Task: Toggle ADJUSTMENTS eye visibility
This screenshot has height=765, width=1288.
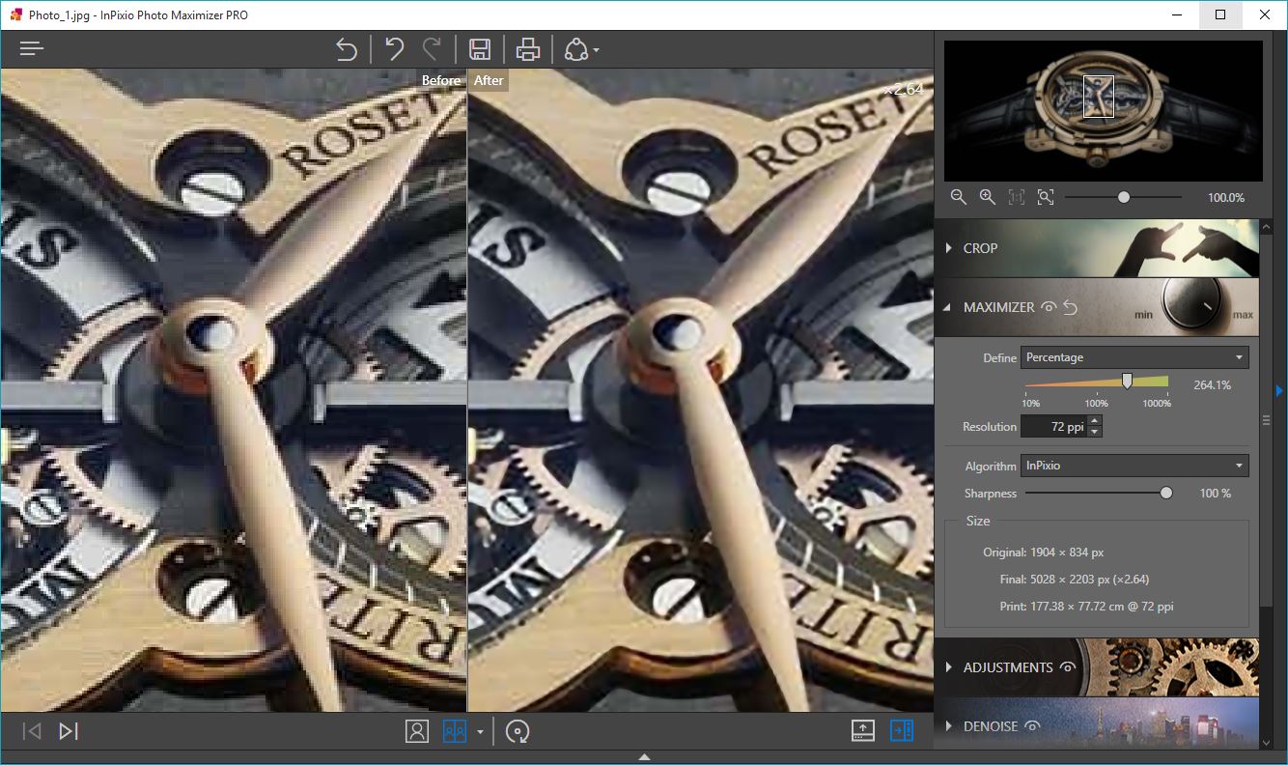Action: [x=1067, y=667]
